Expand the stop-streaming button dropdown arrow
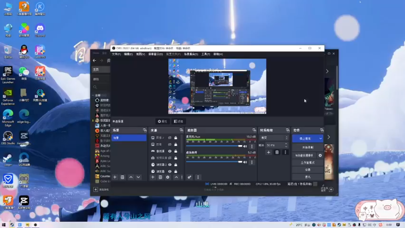The image size is (405, 228). pos(320,138)
